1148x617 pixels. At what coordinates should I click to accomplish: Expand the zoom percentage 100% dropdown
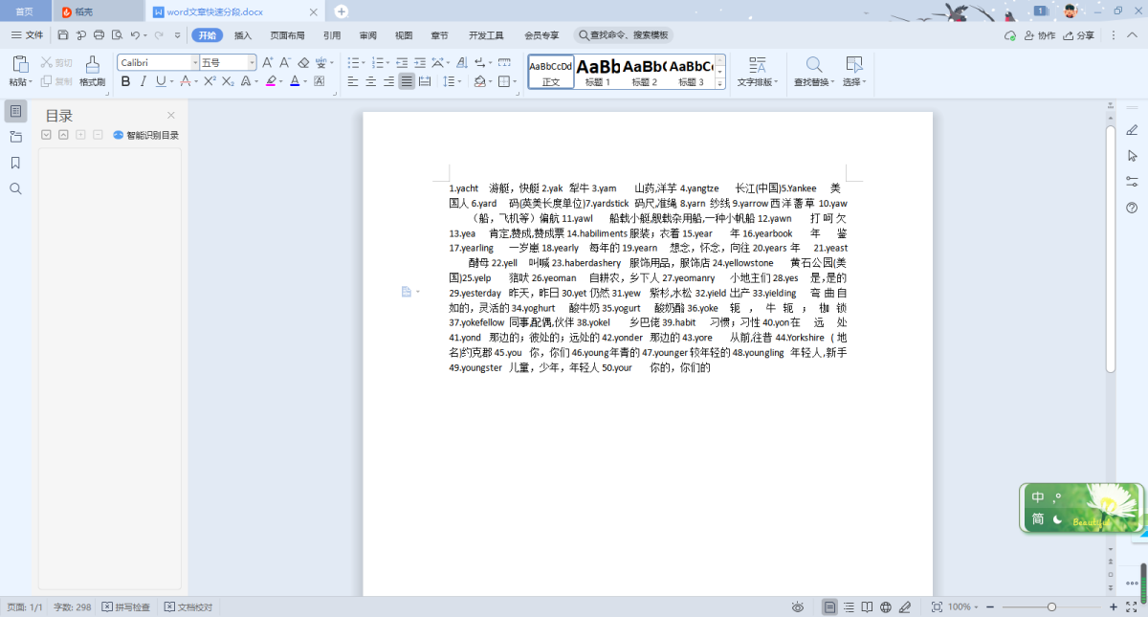pyautogui.click(x=977, y=607)
